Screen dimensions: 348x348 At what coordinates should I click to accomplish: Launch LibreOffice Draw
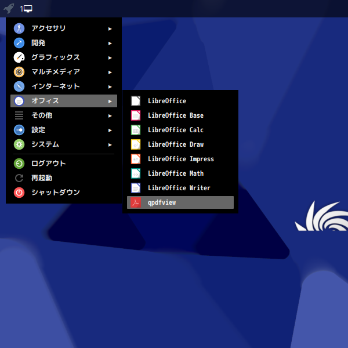coord(180,144)
